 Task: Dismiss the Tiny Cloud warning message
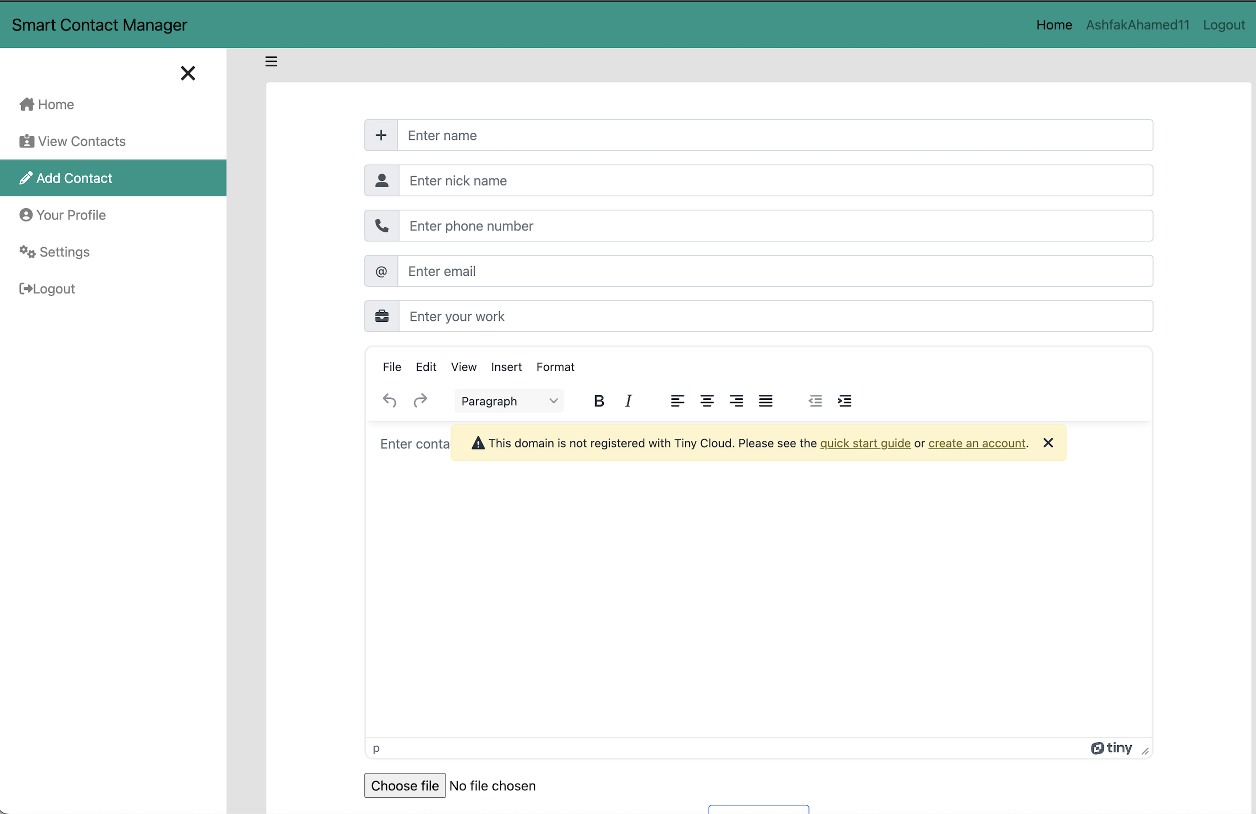[x=1048, y=443]
